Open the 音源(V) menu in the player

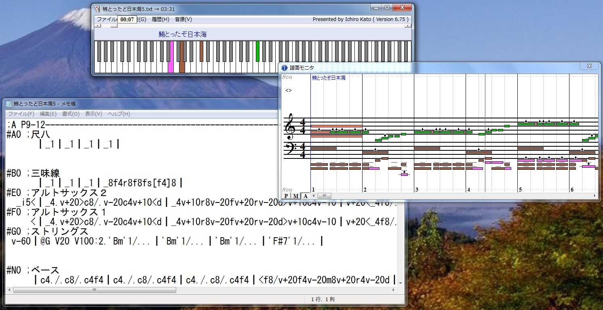pos(183,19)
